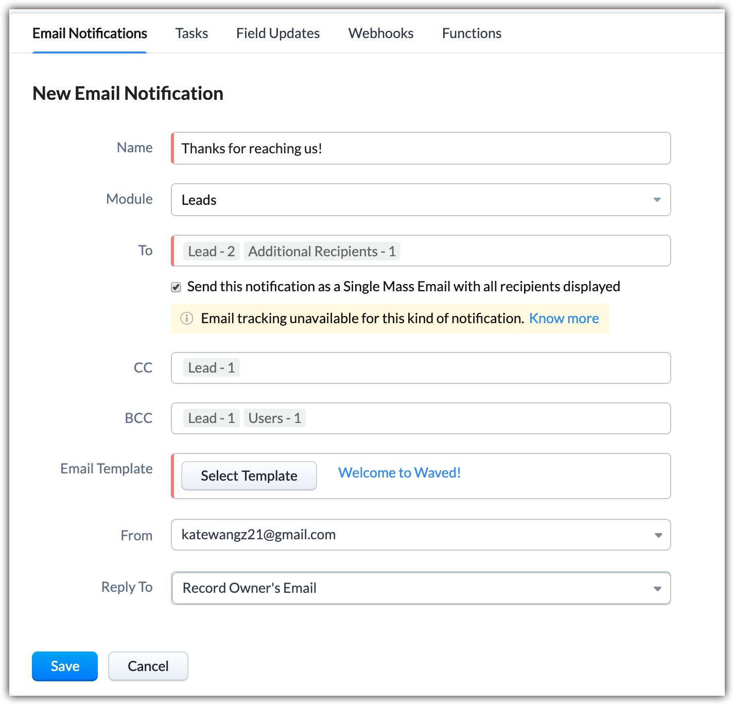
Task: Click the Lead - 2 tag in To field
Action: [x=212, y=251]
